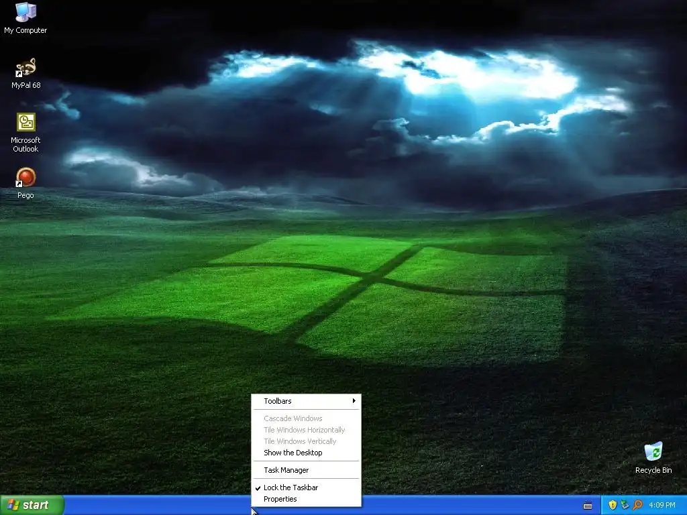Click the orange magnifier tray icon
Viewport: 687px width, 515px height.
pyautogui.click(x=637, y=505)
